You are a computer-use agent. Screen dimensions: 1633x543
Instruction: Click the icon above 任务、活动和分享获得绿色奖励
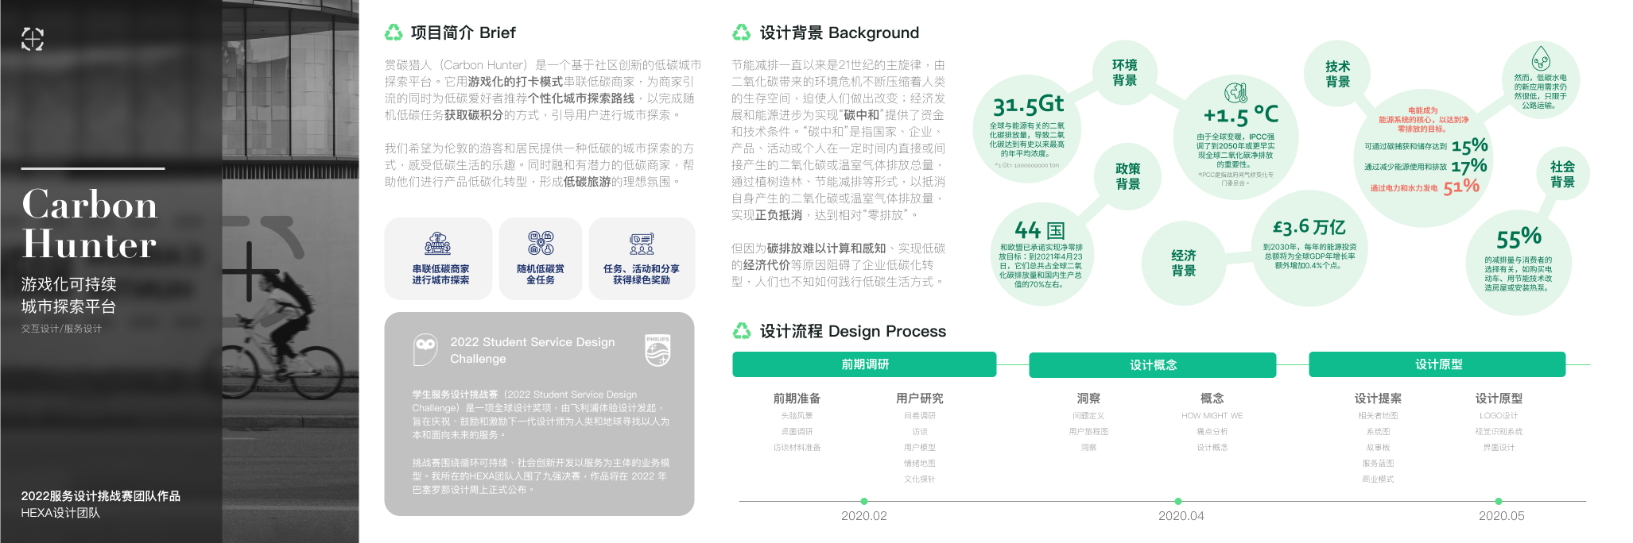coord(642,244)
